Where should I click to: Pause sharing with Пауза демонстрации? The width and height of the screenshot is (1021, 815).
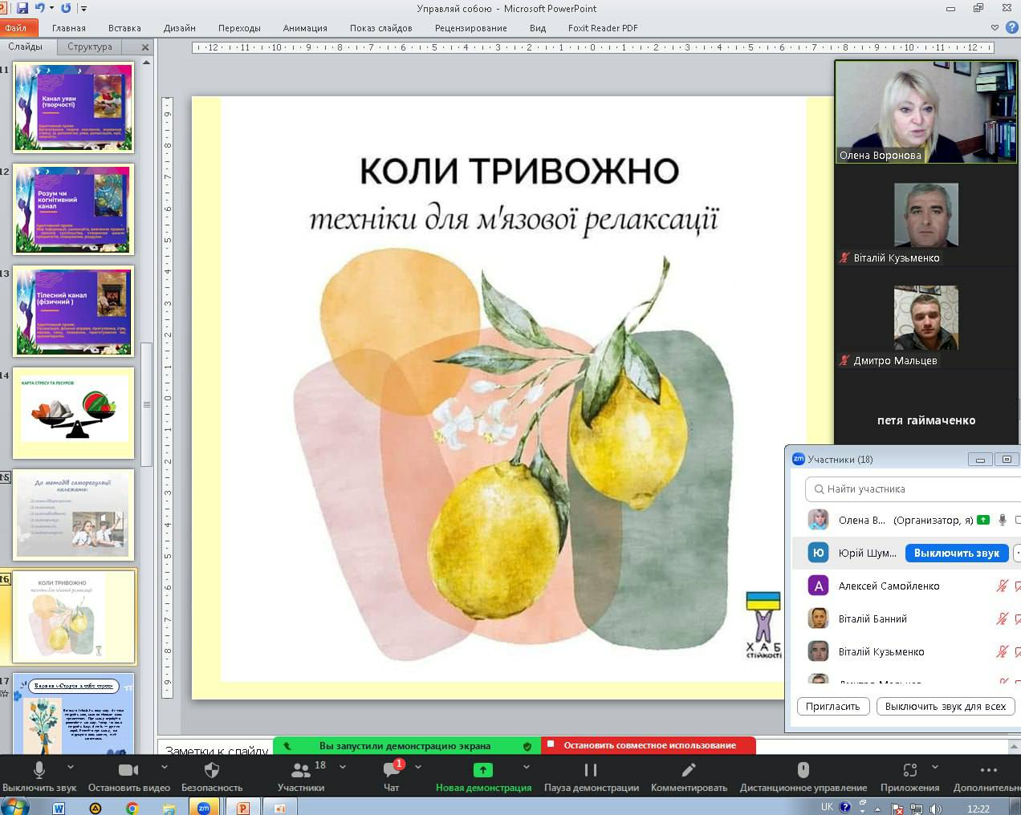pos(591,770)
